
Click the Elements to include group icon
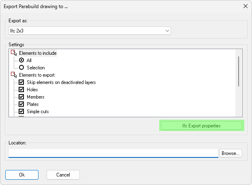coord(14,53)
